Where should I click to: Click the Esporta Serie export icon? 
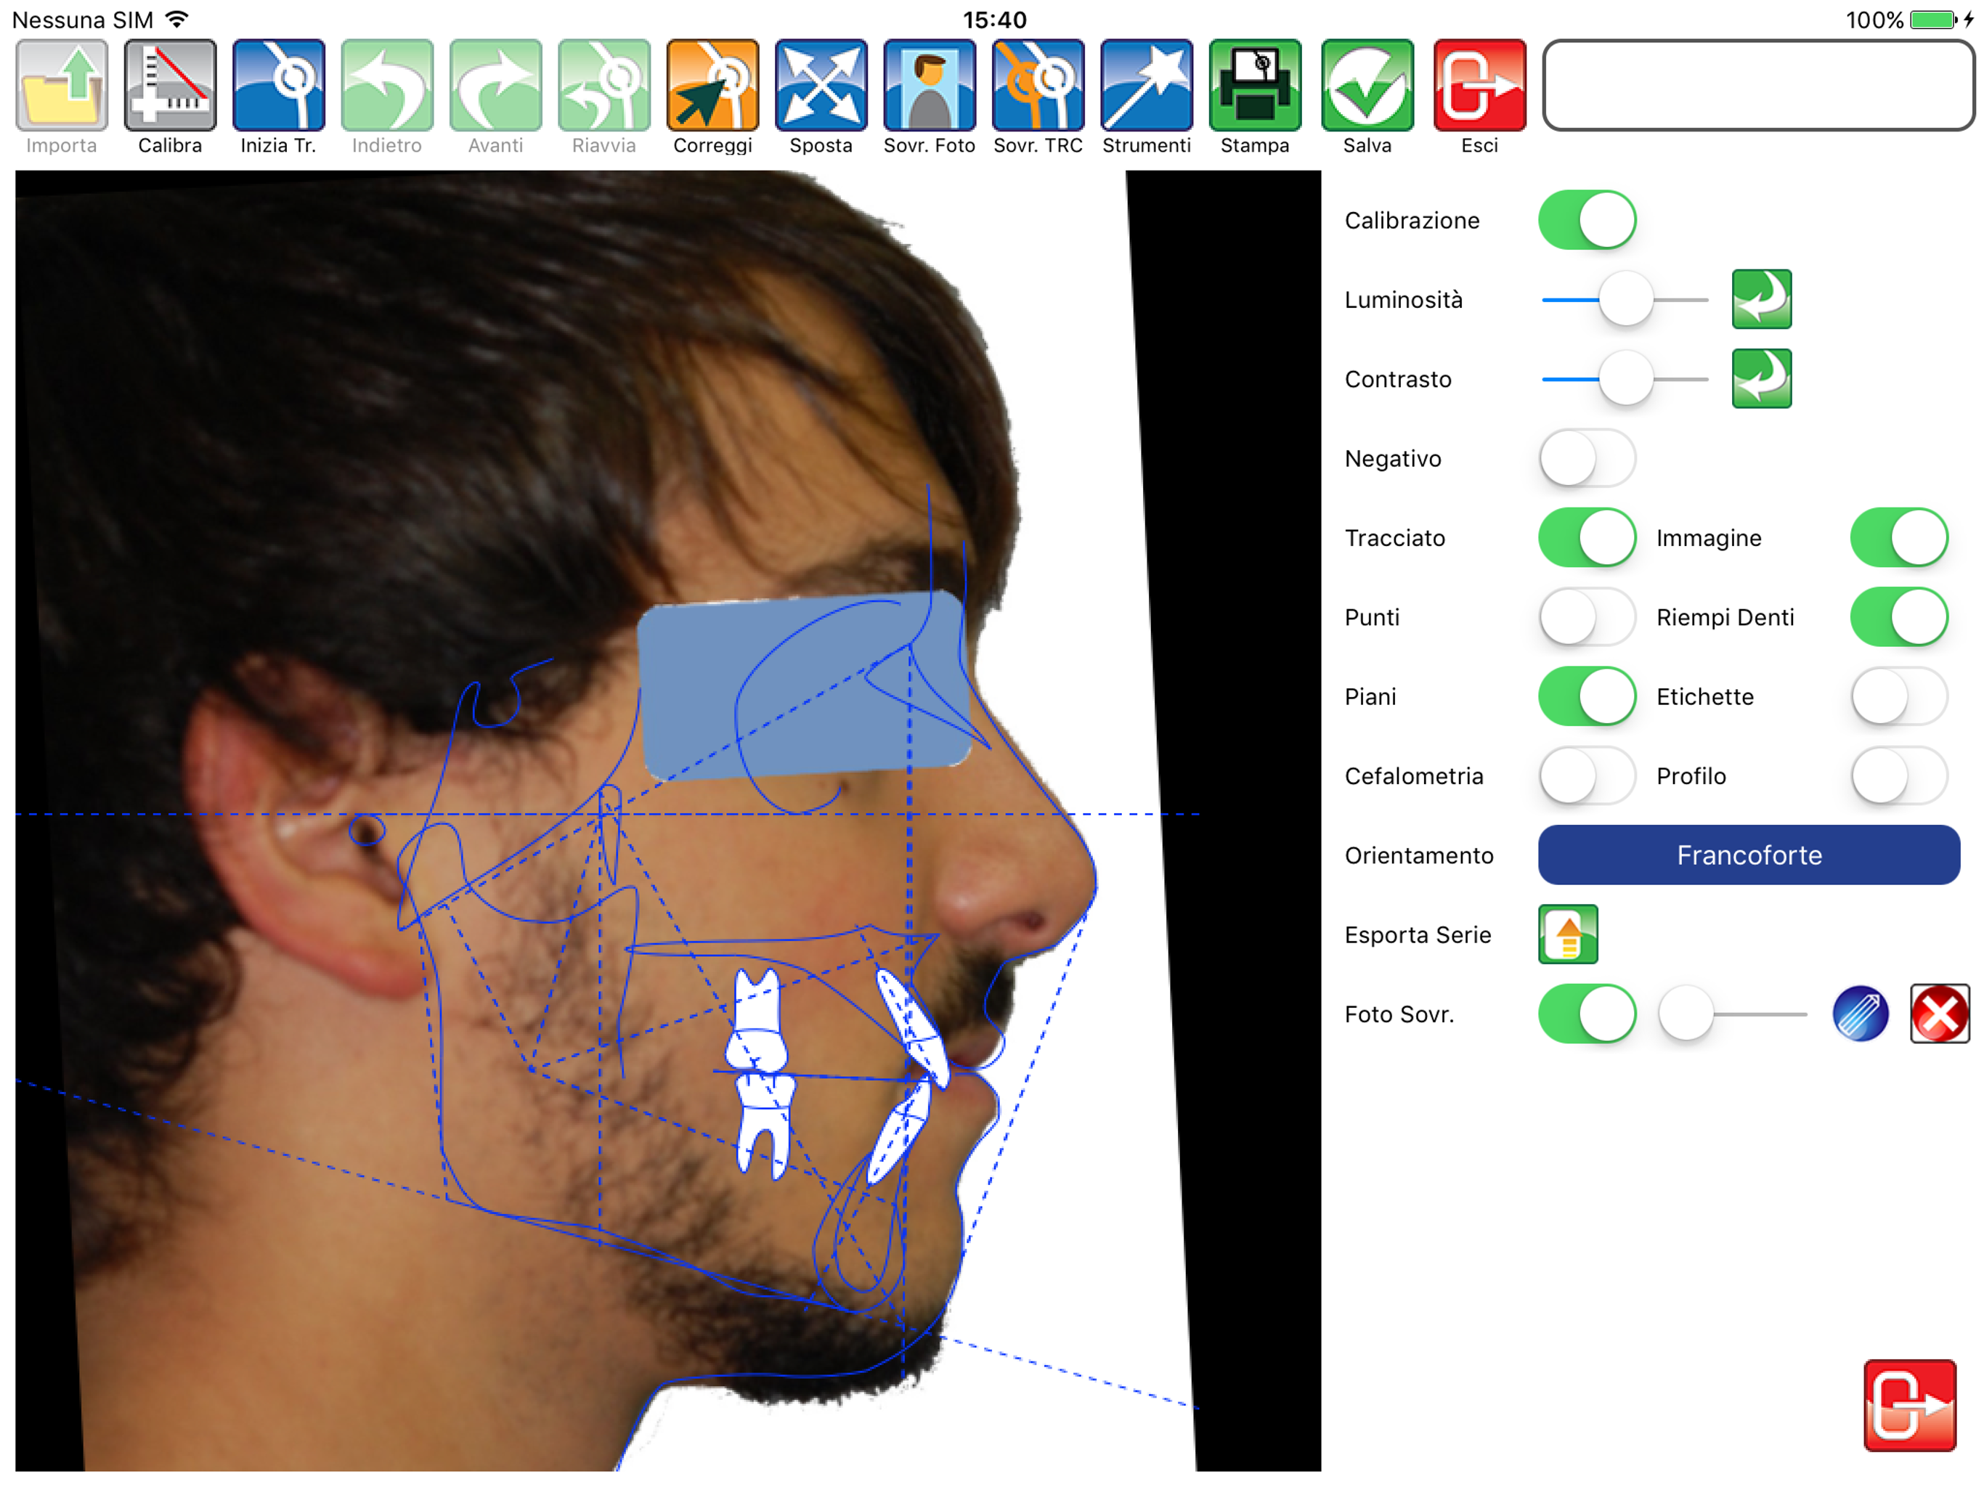pos(1567,934)
